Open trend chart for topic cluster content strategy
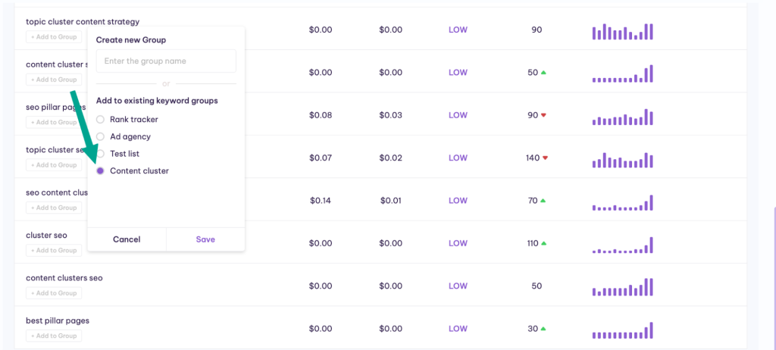This screenshot has width=776, height=350. click(x=623, y=31)
